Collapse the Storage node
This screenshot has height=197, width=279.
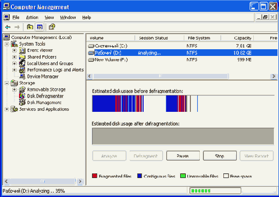(7, 83)
